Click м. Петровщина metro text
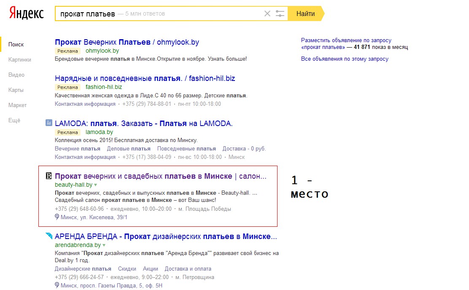The width and height of the screenshot is (469, 290). [x=195, y=277]
